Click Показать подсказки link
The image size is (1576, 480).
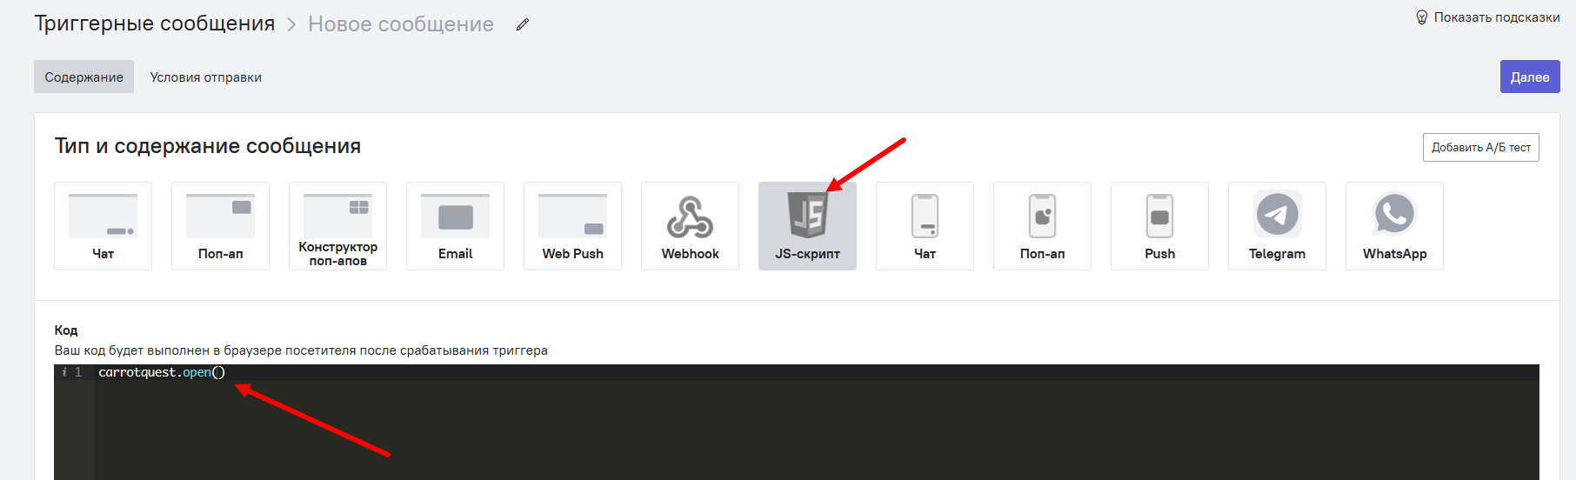point(1487,17)
